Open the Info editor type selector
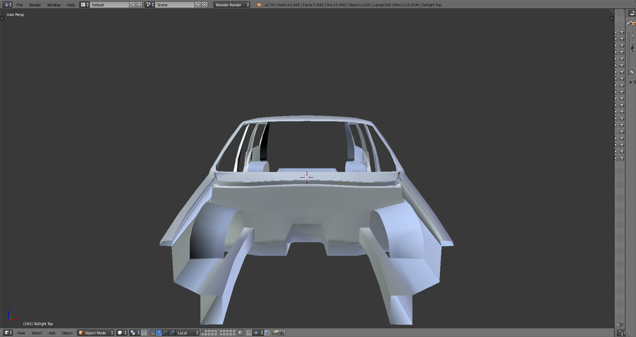Image resolution: width=636 pixels, height=337 pixels. (x=8, y=5)
